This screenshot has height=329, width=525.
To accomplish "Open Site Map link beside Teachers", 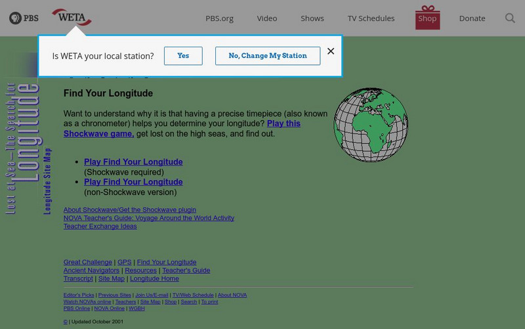I will click(150, 302).
